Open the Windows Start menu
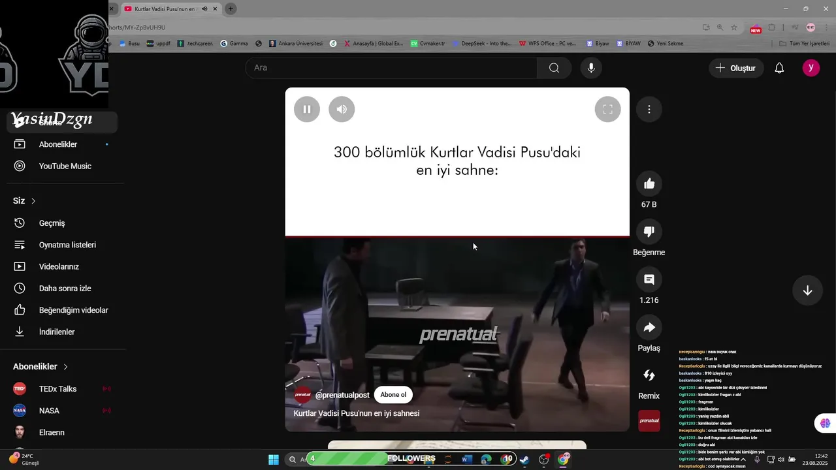This screenshot has height=470, width=836. coord(274,459)
